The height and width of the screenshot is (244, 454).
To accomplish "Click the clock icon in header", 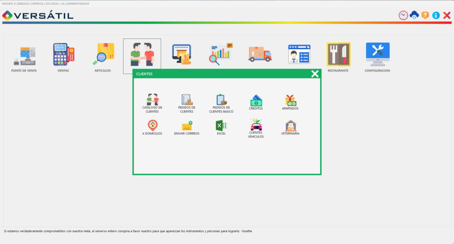I will (403, 16).
